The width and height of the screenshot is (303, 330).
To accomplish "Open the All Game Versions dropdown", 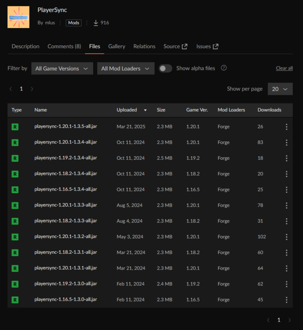I will tap(62, 68).
